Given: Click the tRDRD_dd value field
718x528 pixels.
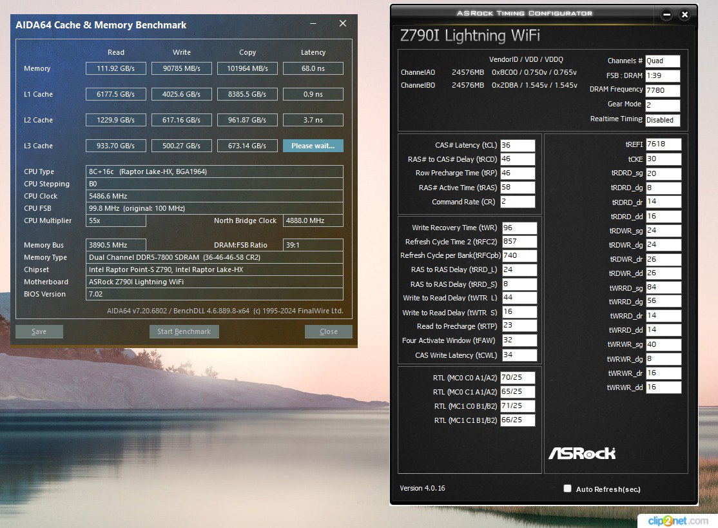Looking at the screenshot, I should 663,216.
